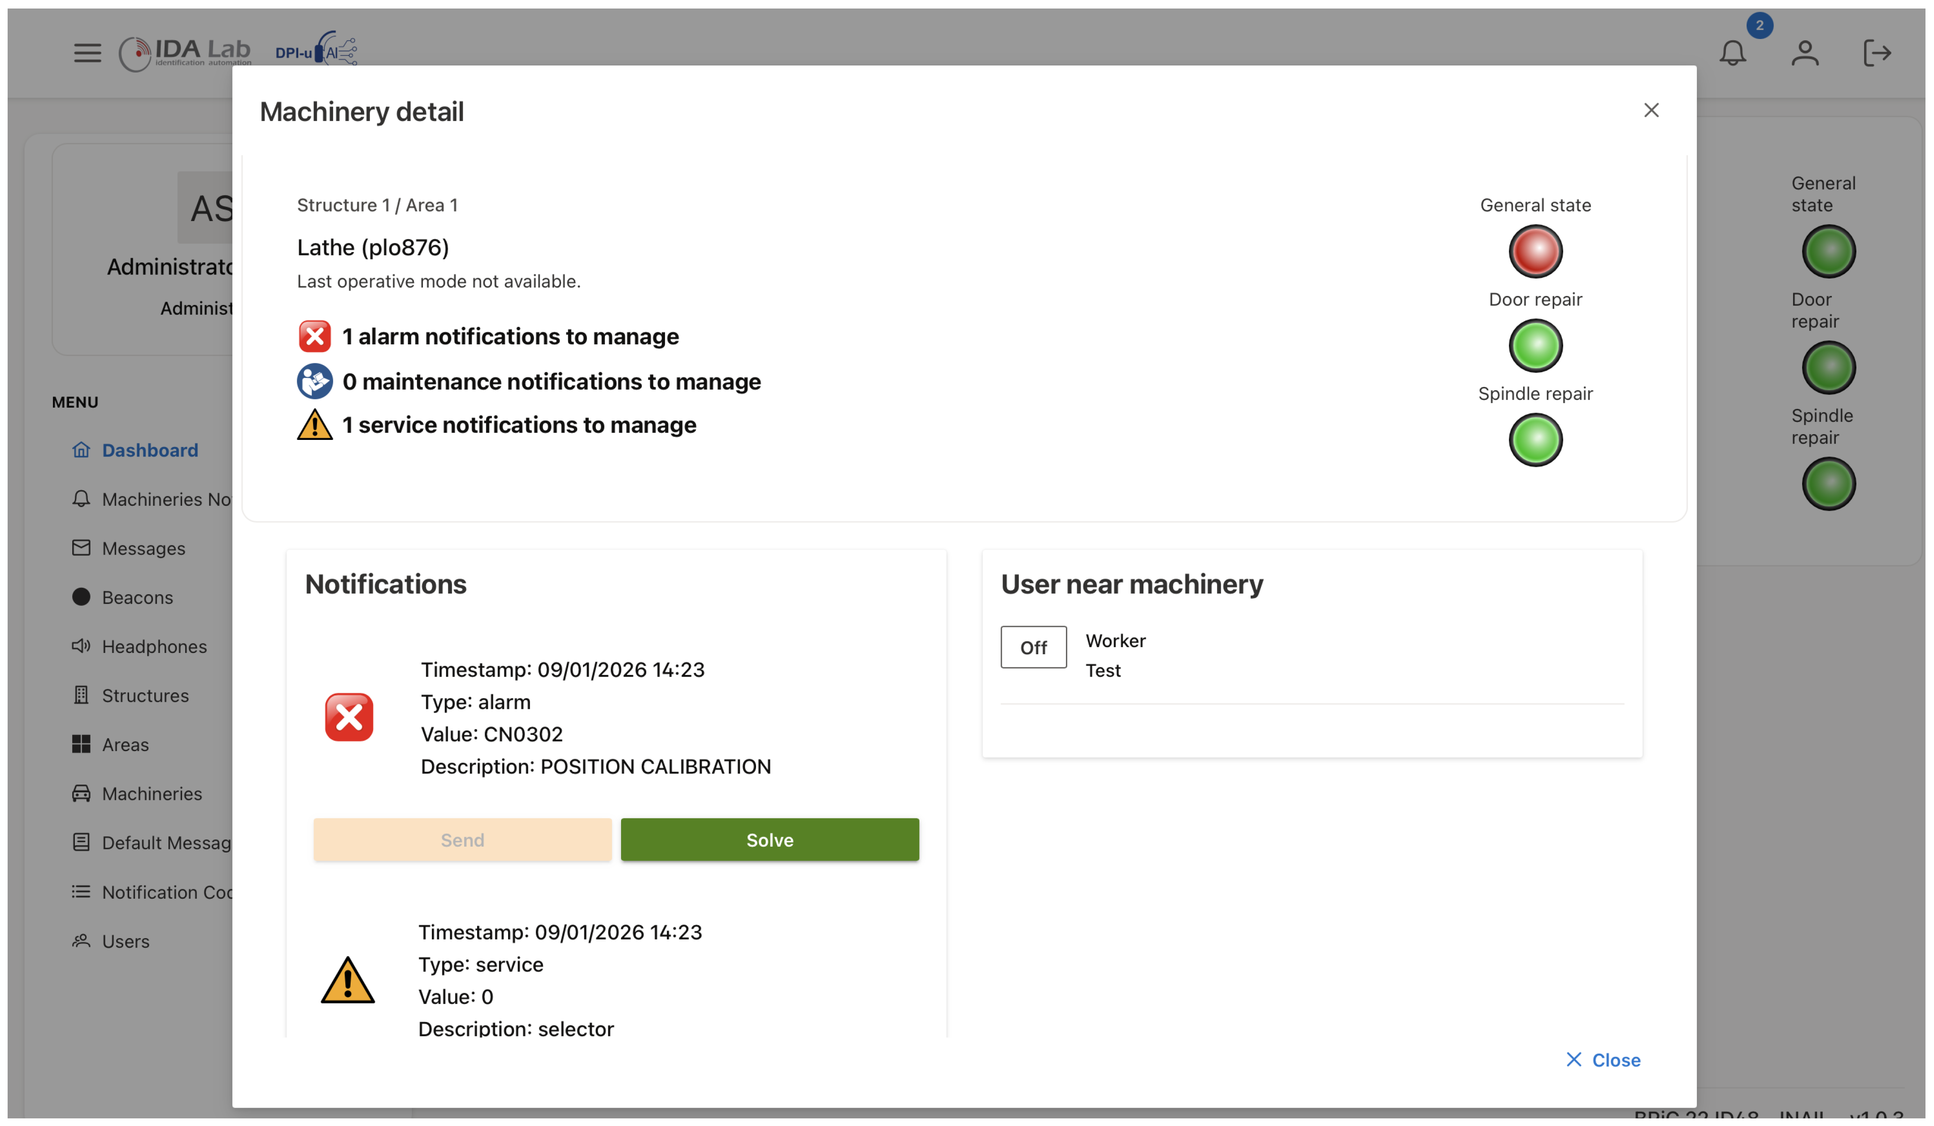Go to Users menu item
1934x1126 pixels.
coord(126,941)
